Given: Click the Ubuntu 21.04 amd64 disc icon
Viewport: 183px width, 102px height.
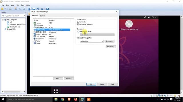Looking at the screenshot, I should 129,24.
